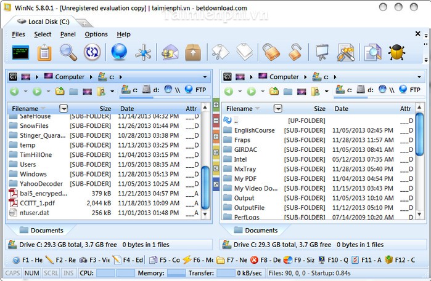The width and height of the screenshot is (431, 281).
Task: Click the blue globe toolbar icon
Action: click(118, 53)
